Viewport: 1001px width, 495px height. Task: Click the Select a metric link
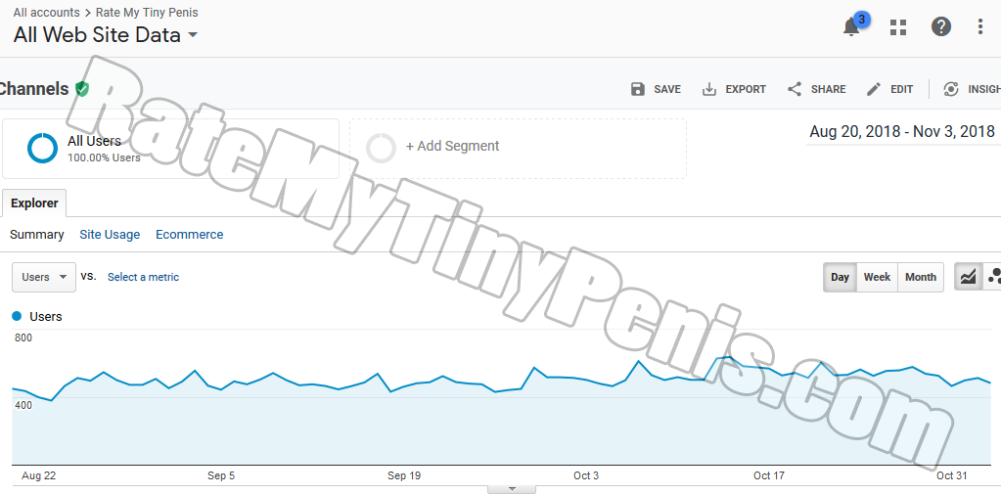point(143,277)
